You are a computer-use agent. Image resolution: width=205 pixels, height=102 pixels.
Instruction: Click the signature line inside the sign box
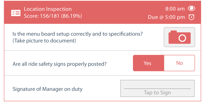(157, 89)
